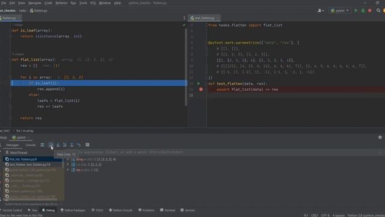
Task: Open the View menu
Action: click(x=22, y=3)
